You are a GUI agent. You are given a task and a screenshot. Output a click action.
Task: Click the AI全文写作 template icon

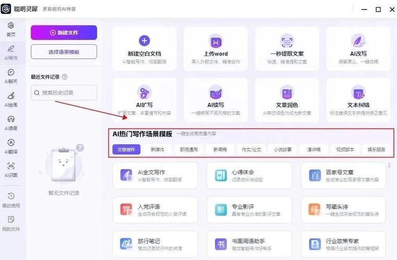pyautogui.click(x=126, y=175)
